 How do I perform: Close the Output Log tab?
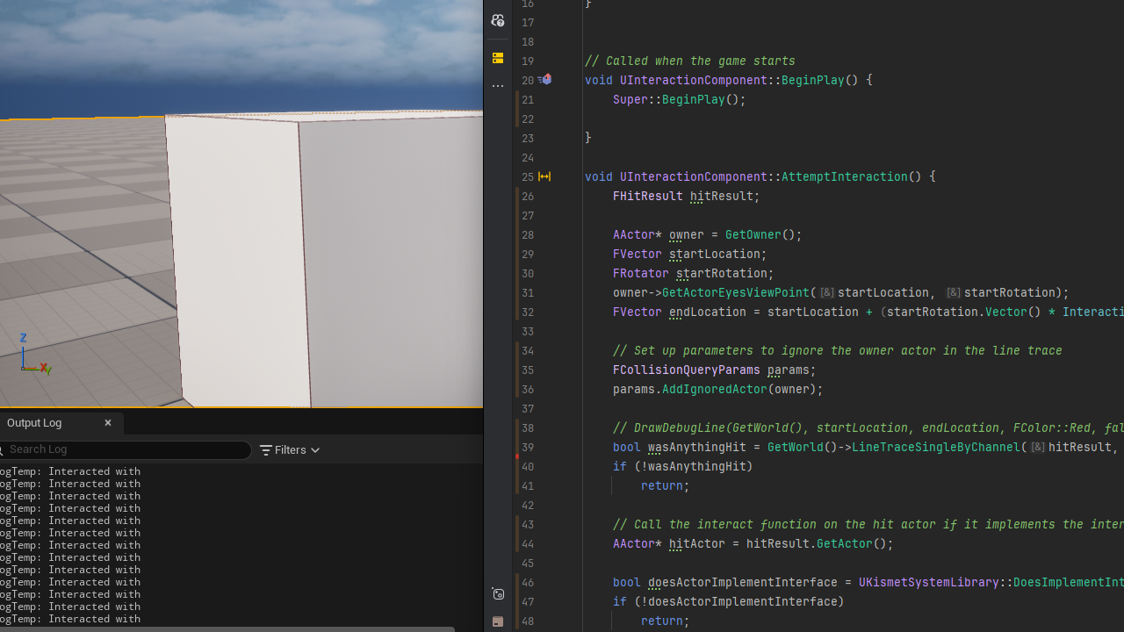pyautogui.click(x=108, y=423)
